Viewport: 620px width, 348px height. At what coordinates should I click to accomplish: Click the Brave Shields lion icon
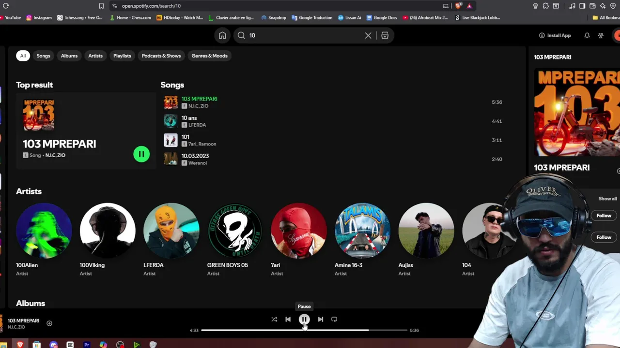point(458,6)
